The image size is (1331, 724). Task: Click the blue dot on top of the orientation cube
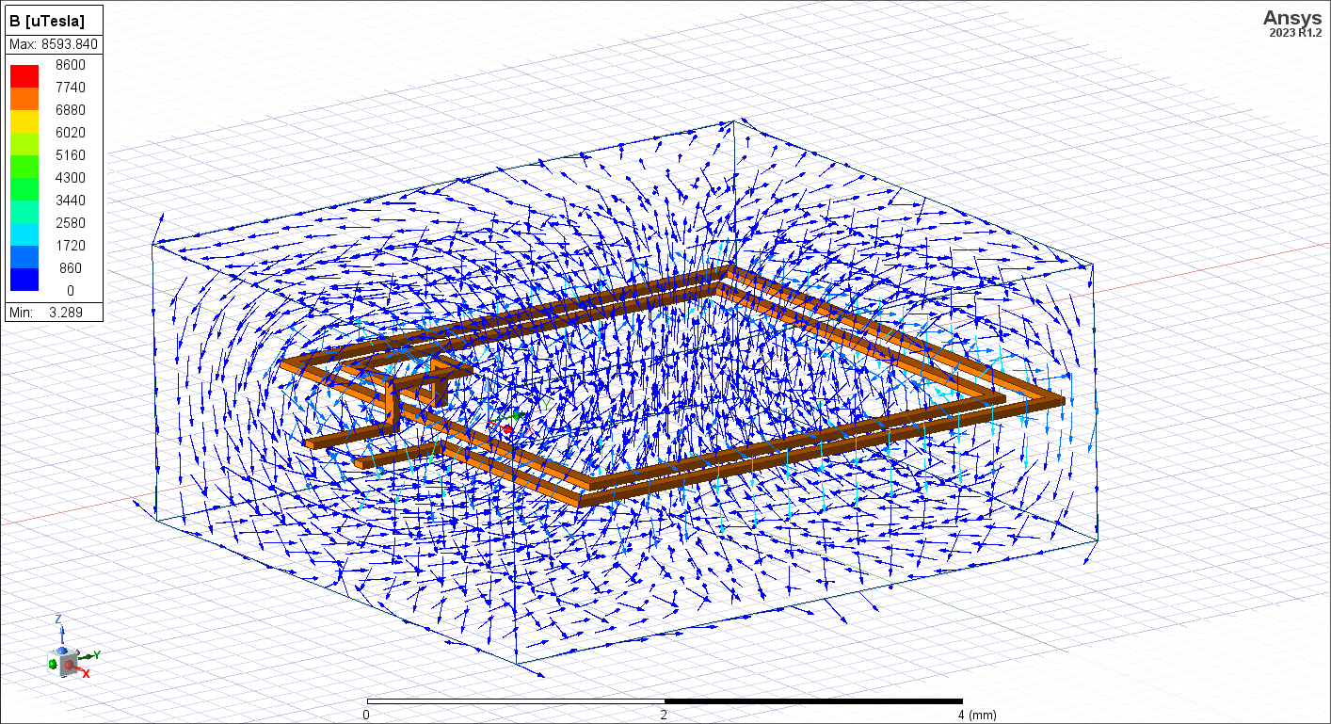(x=64, y=652)
